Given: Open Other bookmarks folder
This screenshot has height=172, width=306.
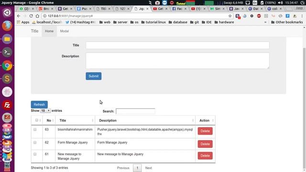Looking at the screenshot, I should (287, 22).
